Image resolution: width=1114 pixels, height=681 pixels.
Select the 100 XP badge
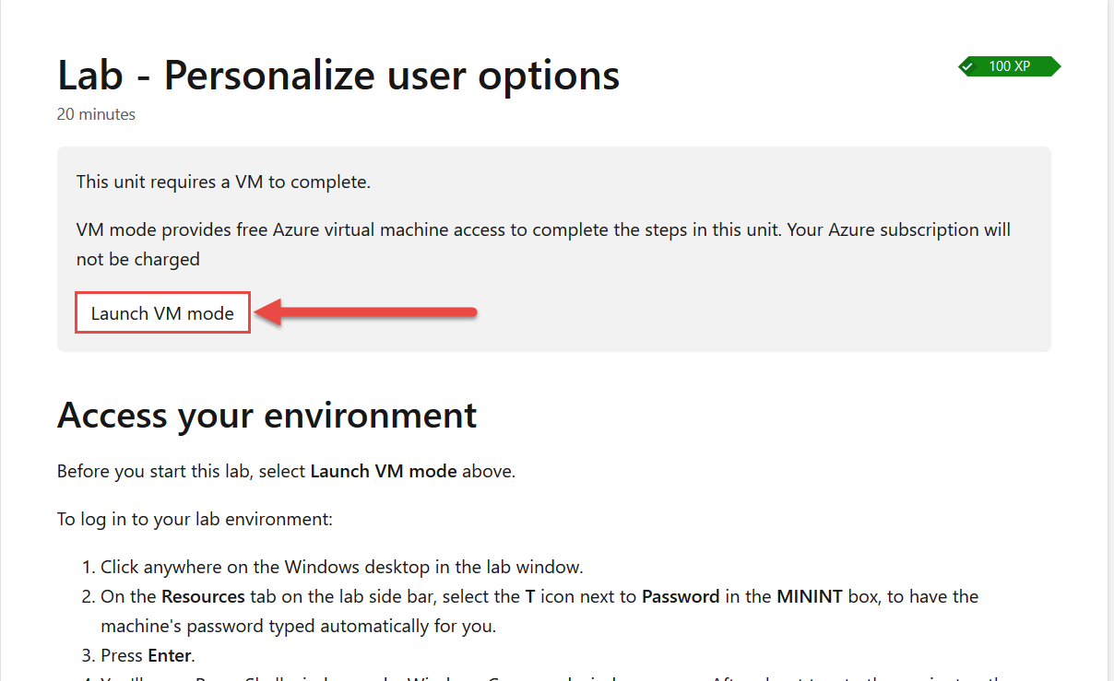[x=1009, y=66]
